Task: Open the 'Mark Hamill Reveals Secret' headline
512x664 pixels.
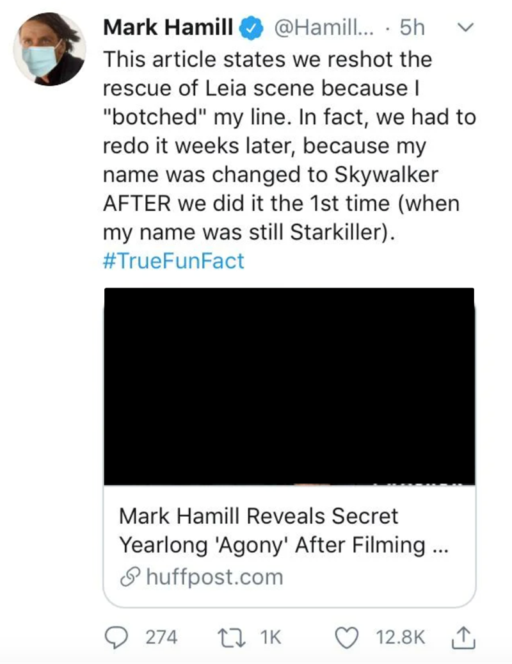Action: (x=259, y=516)
